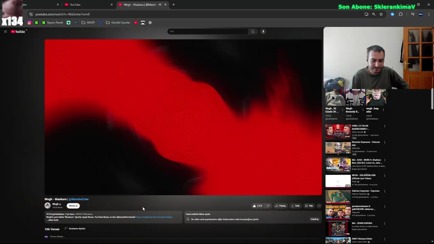This screenshot has width=434, height=244.
Task: Open options menu for WEGH - GÜLDÜĞÜN GÜN
Action: click(x=384, y=176)
